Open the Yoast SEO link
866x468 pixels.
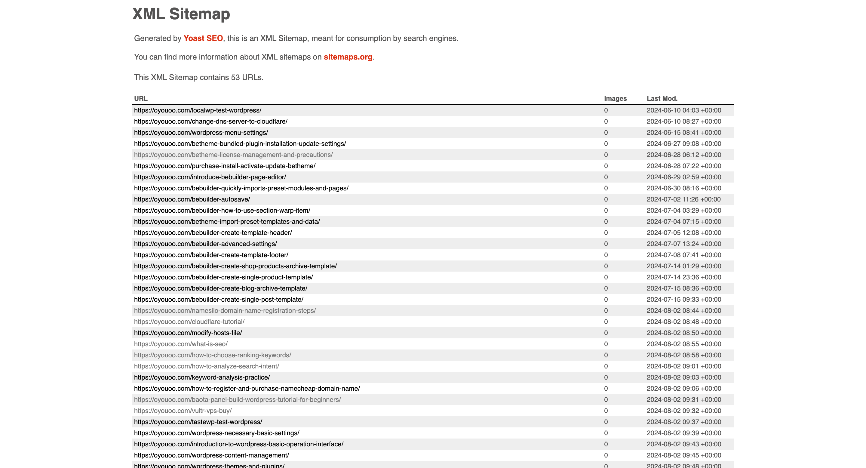point(203,38)
